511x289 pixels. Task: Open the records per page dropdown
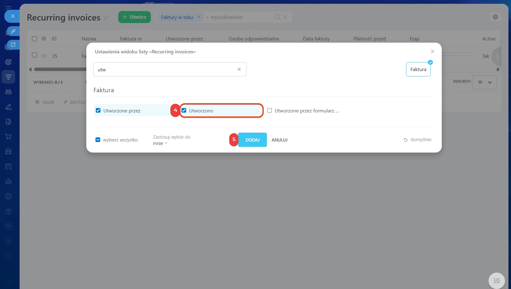[x=484, y=82]
